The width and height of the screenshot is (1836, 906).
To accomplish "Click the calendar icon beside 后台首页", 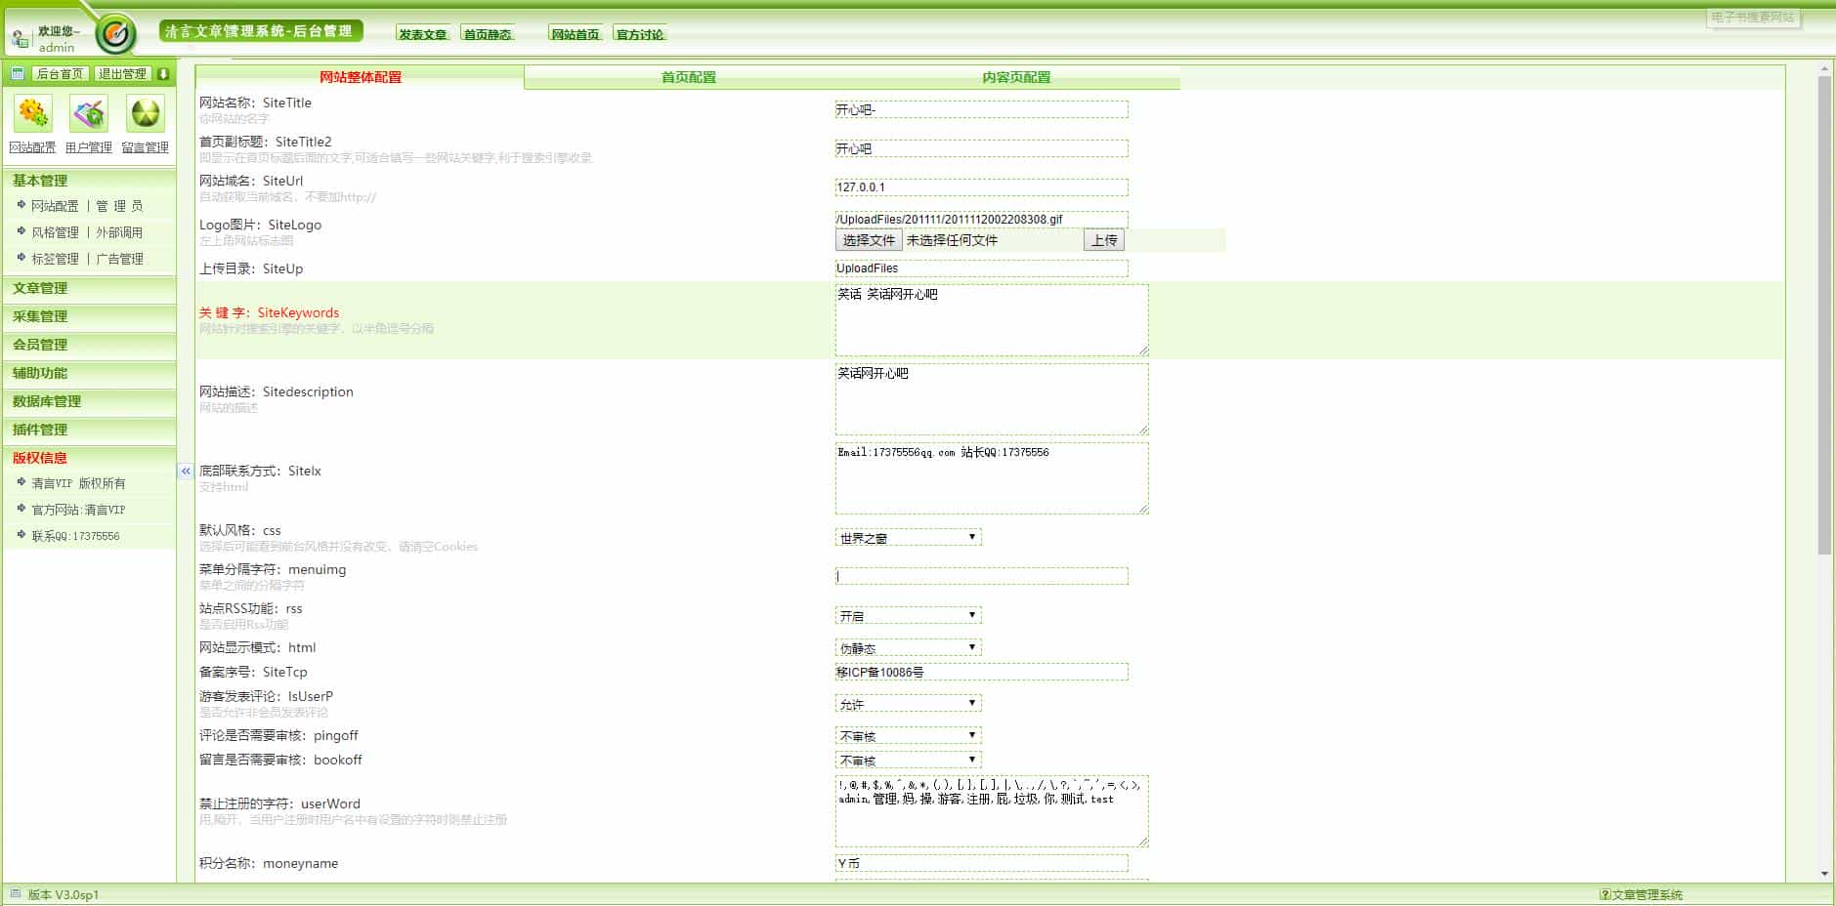I will (18, 74).
